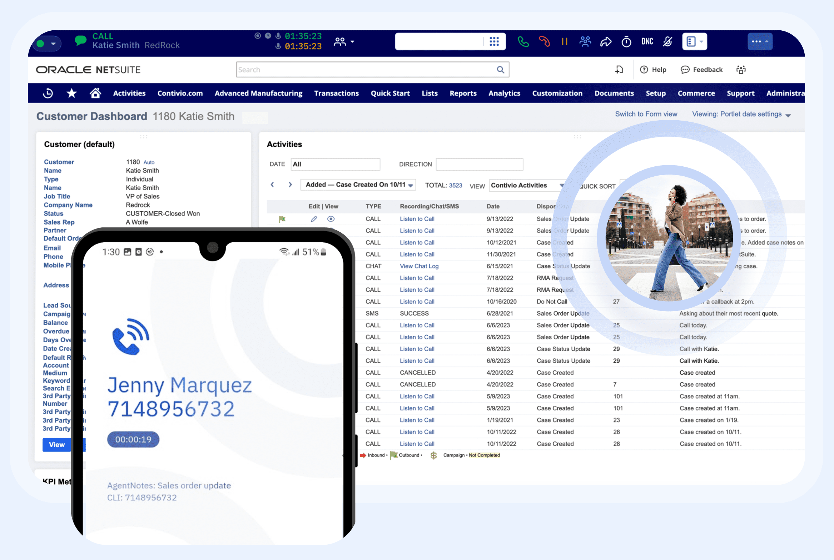Open the Activities menu
This screenshot has width=834, height=560.
tap(129, 93)
